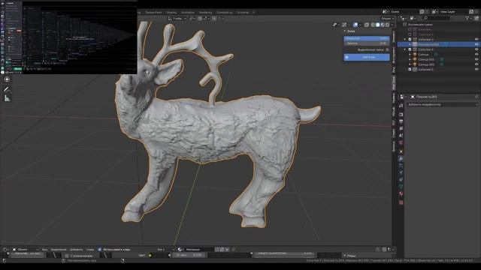
Task: Open the World properties tab
Action: pos(401,142)
